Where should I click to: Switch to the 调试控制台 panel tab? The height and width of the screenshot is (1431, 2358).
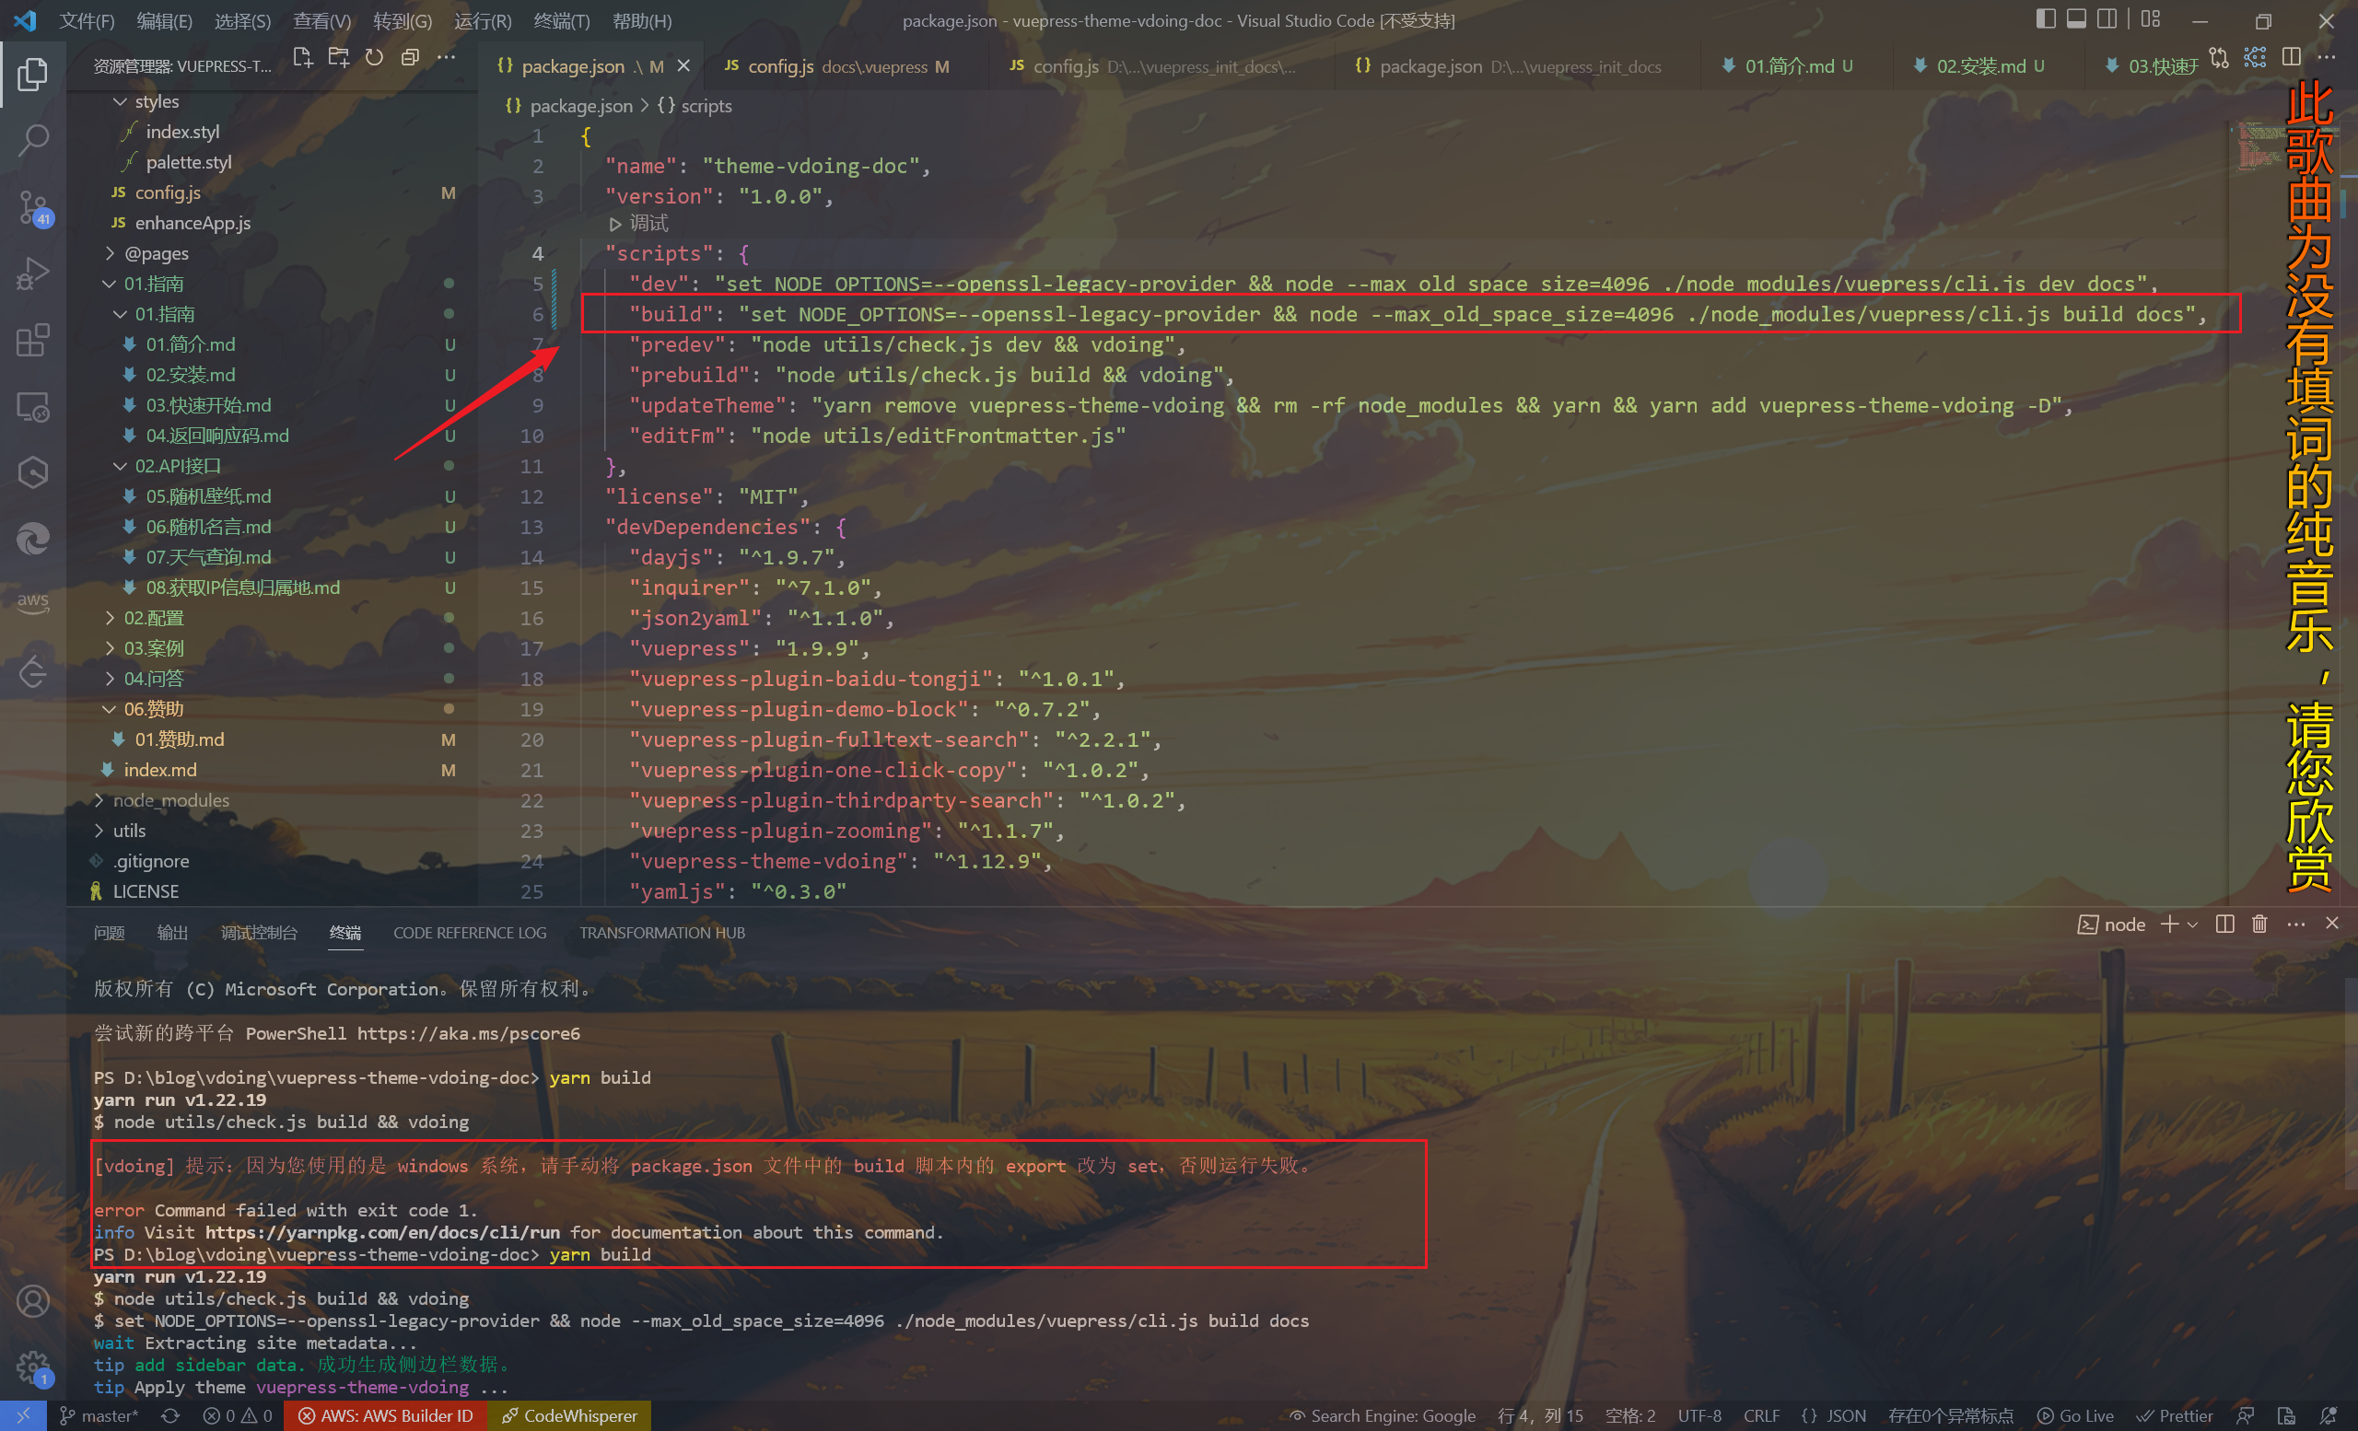(x=260, y=933)
